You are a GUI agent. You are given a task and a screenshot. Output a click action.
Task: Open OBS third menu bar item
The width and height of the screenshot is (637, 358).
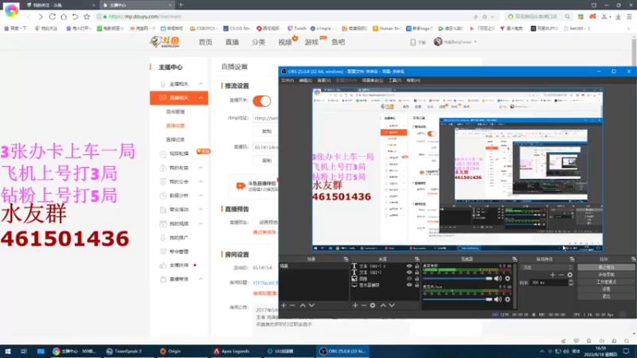[x=324, y=80]
